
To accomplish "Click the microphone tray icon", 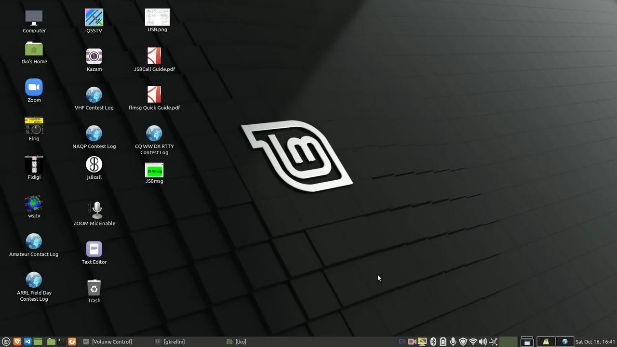I will pos(453,342).
